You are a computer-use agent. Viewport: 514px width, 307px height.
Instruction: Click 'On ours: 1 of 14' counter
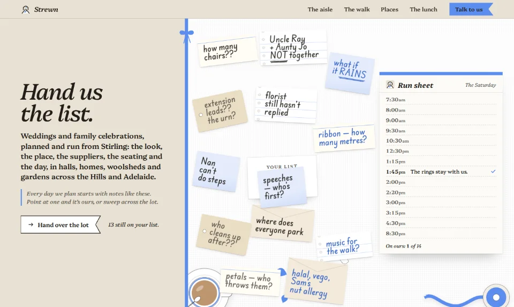(x=403, y=246)
